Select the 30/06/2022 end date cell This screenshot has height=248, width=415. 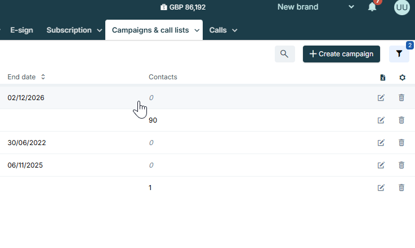click(x=26, y=143)
